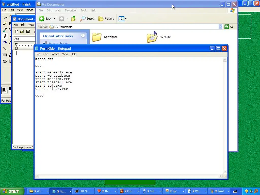
Task: Select the My Music folder
Action: pos(159,37)
